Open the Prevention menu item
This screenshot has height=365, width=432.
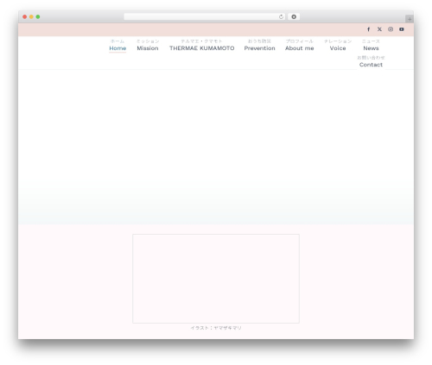pyautogui.click(x=259, y=46)
